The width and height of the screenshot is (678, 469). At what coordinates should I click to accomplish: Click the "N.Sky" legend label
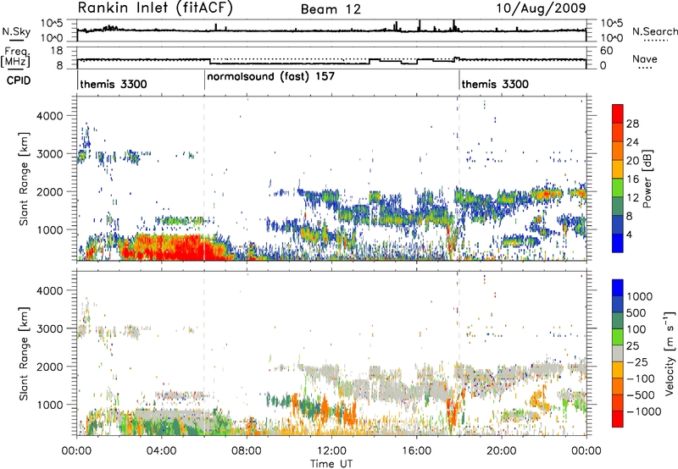point(16,31)
